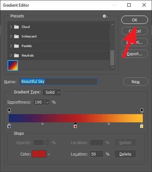Select the Iridescent folder icon
This screenshot has width=152, height=172.
point(16,36)
